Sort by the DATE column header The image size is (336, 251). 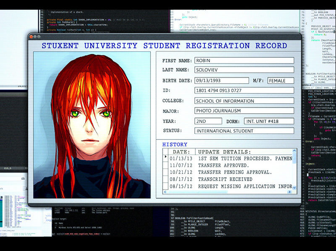point(181,151)
